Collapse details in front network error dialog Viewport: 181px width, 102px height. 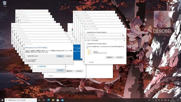tap(32, 56)
